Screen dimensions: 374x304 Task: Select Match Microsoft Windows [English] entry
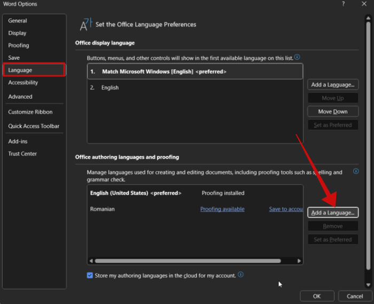click(x=195, y=72)
